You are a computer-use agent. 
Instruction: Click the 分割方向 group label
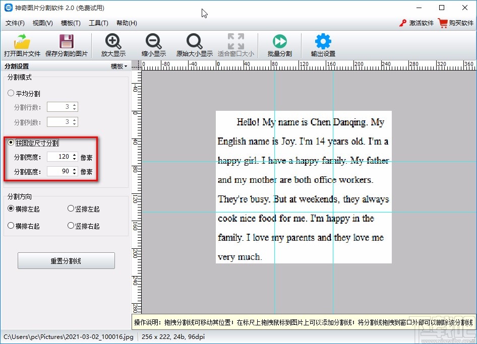click(20, 196)
